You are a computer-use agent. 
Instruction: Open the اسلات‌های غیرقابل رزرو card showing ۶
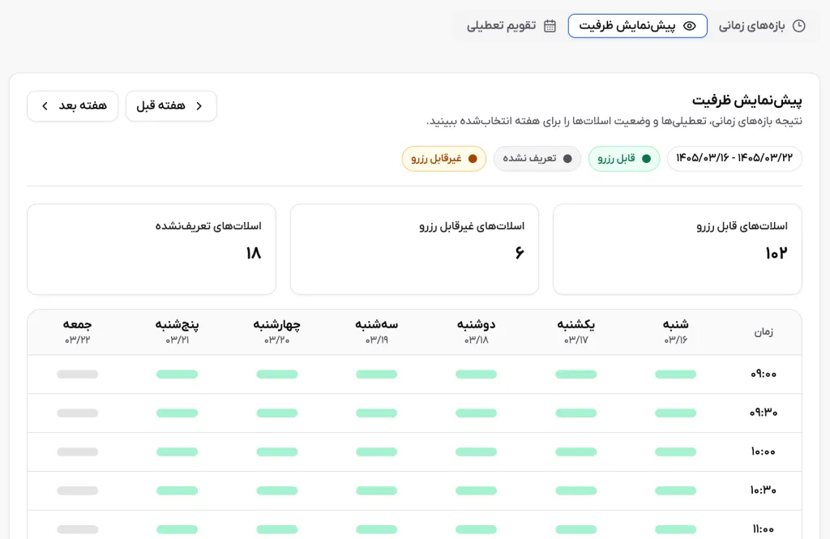click(414, 249)
